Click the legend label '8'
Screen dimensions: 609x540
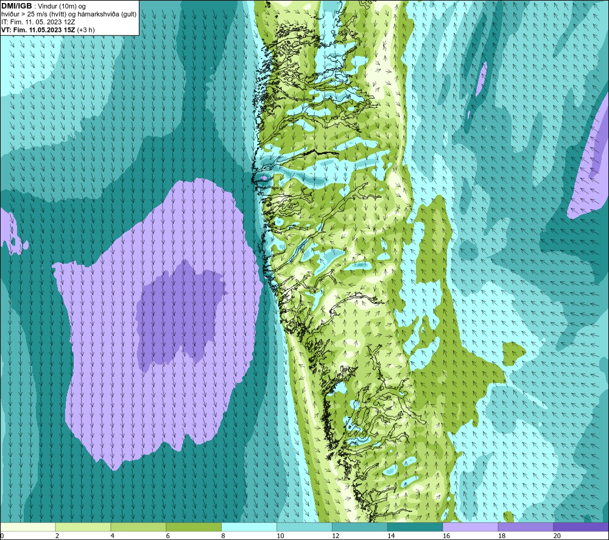pos(224,536)
